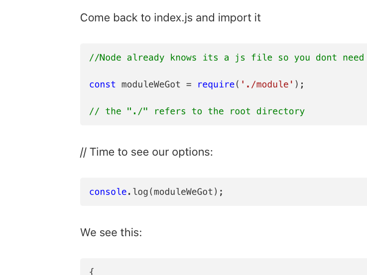Click the "const" keyword in code block
The width and height of the screenshot is (367, 275).
pos(102,85)
